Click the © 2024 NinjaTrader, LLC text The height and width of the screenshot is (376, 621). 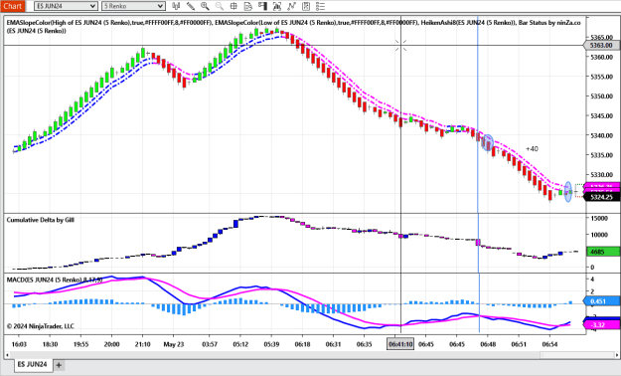point(41,326)
